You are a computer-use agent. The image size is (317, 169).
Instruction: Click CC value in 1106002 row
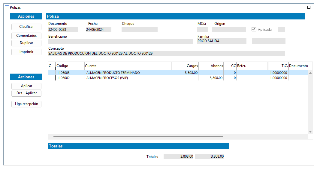(230, 78)
